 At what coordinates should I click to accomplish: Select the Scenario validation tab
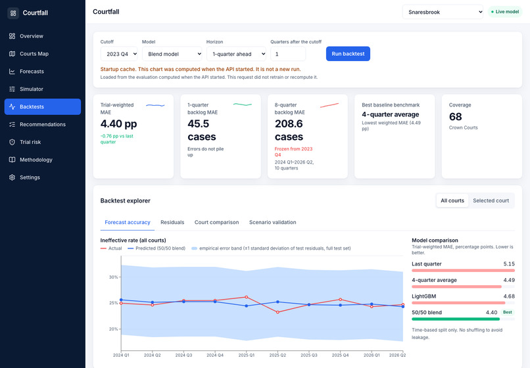point(272,222)
